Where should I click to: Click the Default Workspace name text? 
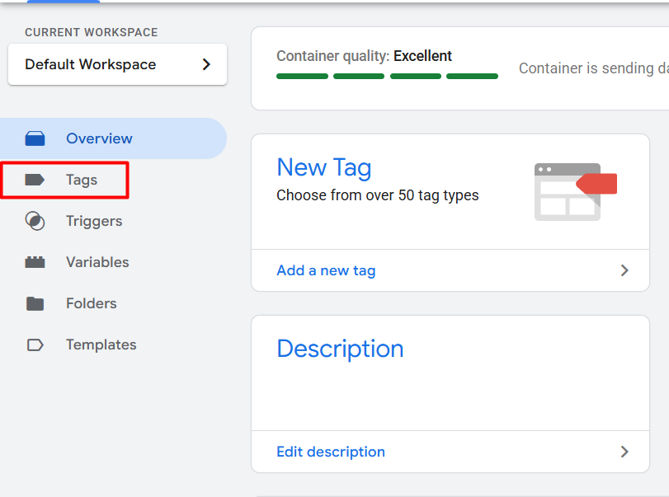(x=90, y=64)
